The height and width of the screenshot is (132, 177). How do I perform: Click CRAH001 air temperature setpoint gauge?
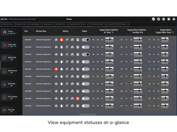click(x=109, y=40)
